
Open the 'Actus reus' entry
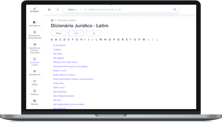pos(59,88)
